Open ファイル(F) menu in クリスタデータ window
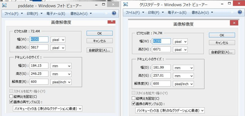245x116 pixels. [x=135, y=12]
